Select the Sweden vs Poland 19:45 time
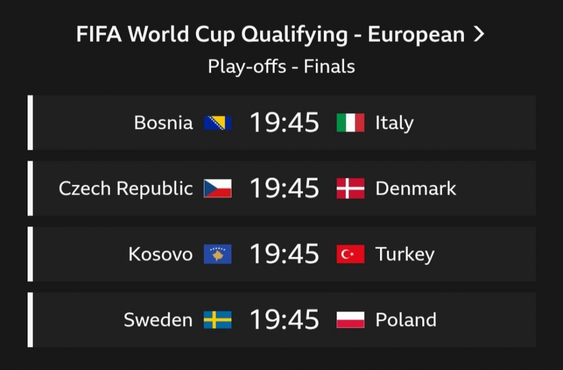This screenshot has width=563, height=370. pyautogui.click(x=284, y=320)
